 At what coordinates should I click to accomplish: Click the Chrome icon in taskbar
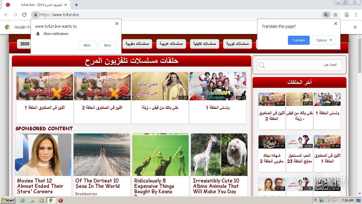point(51,200)
